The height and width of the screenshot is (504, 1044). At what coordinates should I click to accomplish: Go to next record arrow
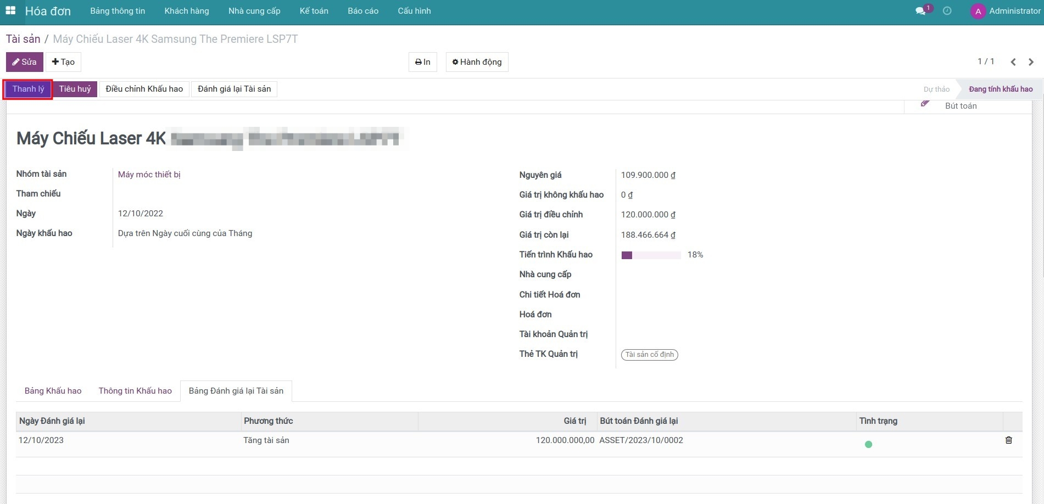click(1031, 62)
